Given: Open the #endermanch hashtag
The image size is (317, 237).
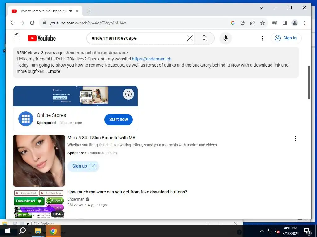Looking at the screenshot, I should point(79,53).
